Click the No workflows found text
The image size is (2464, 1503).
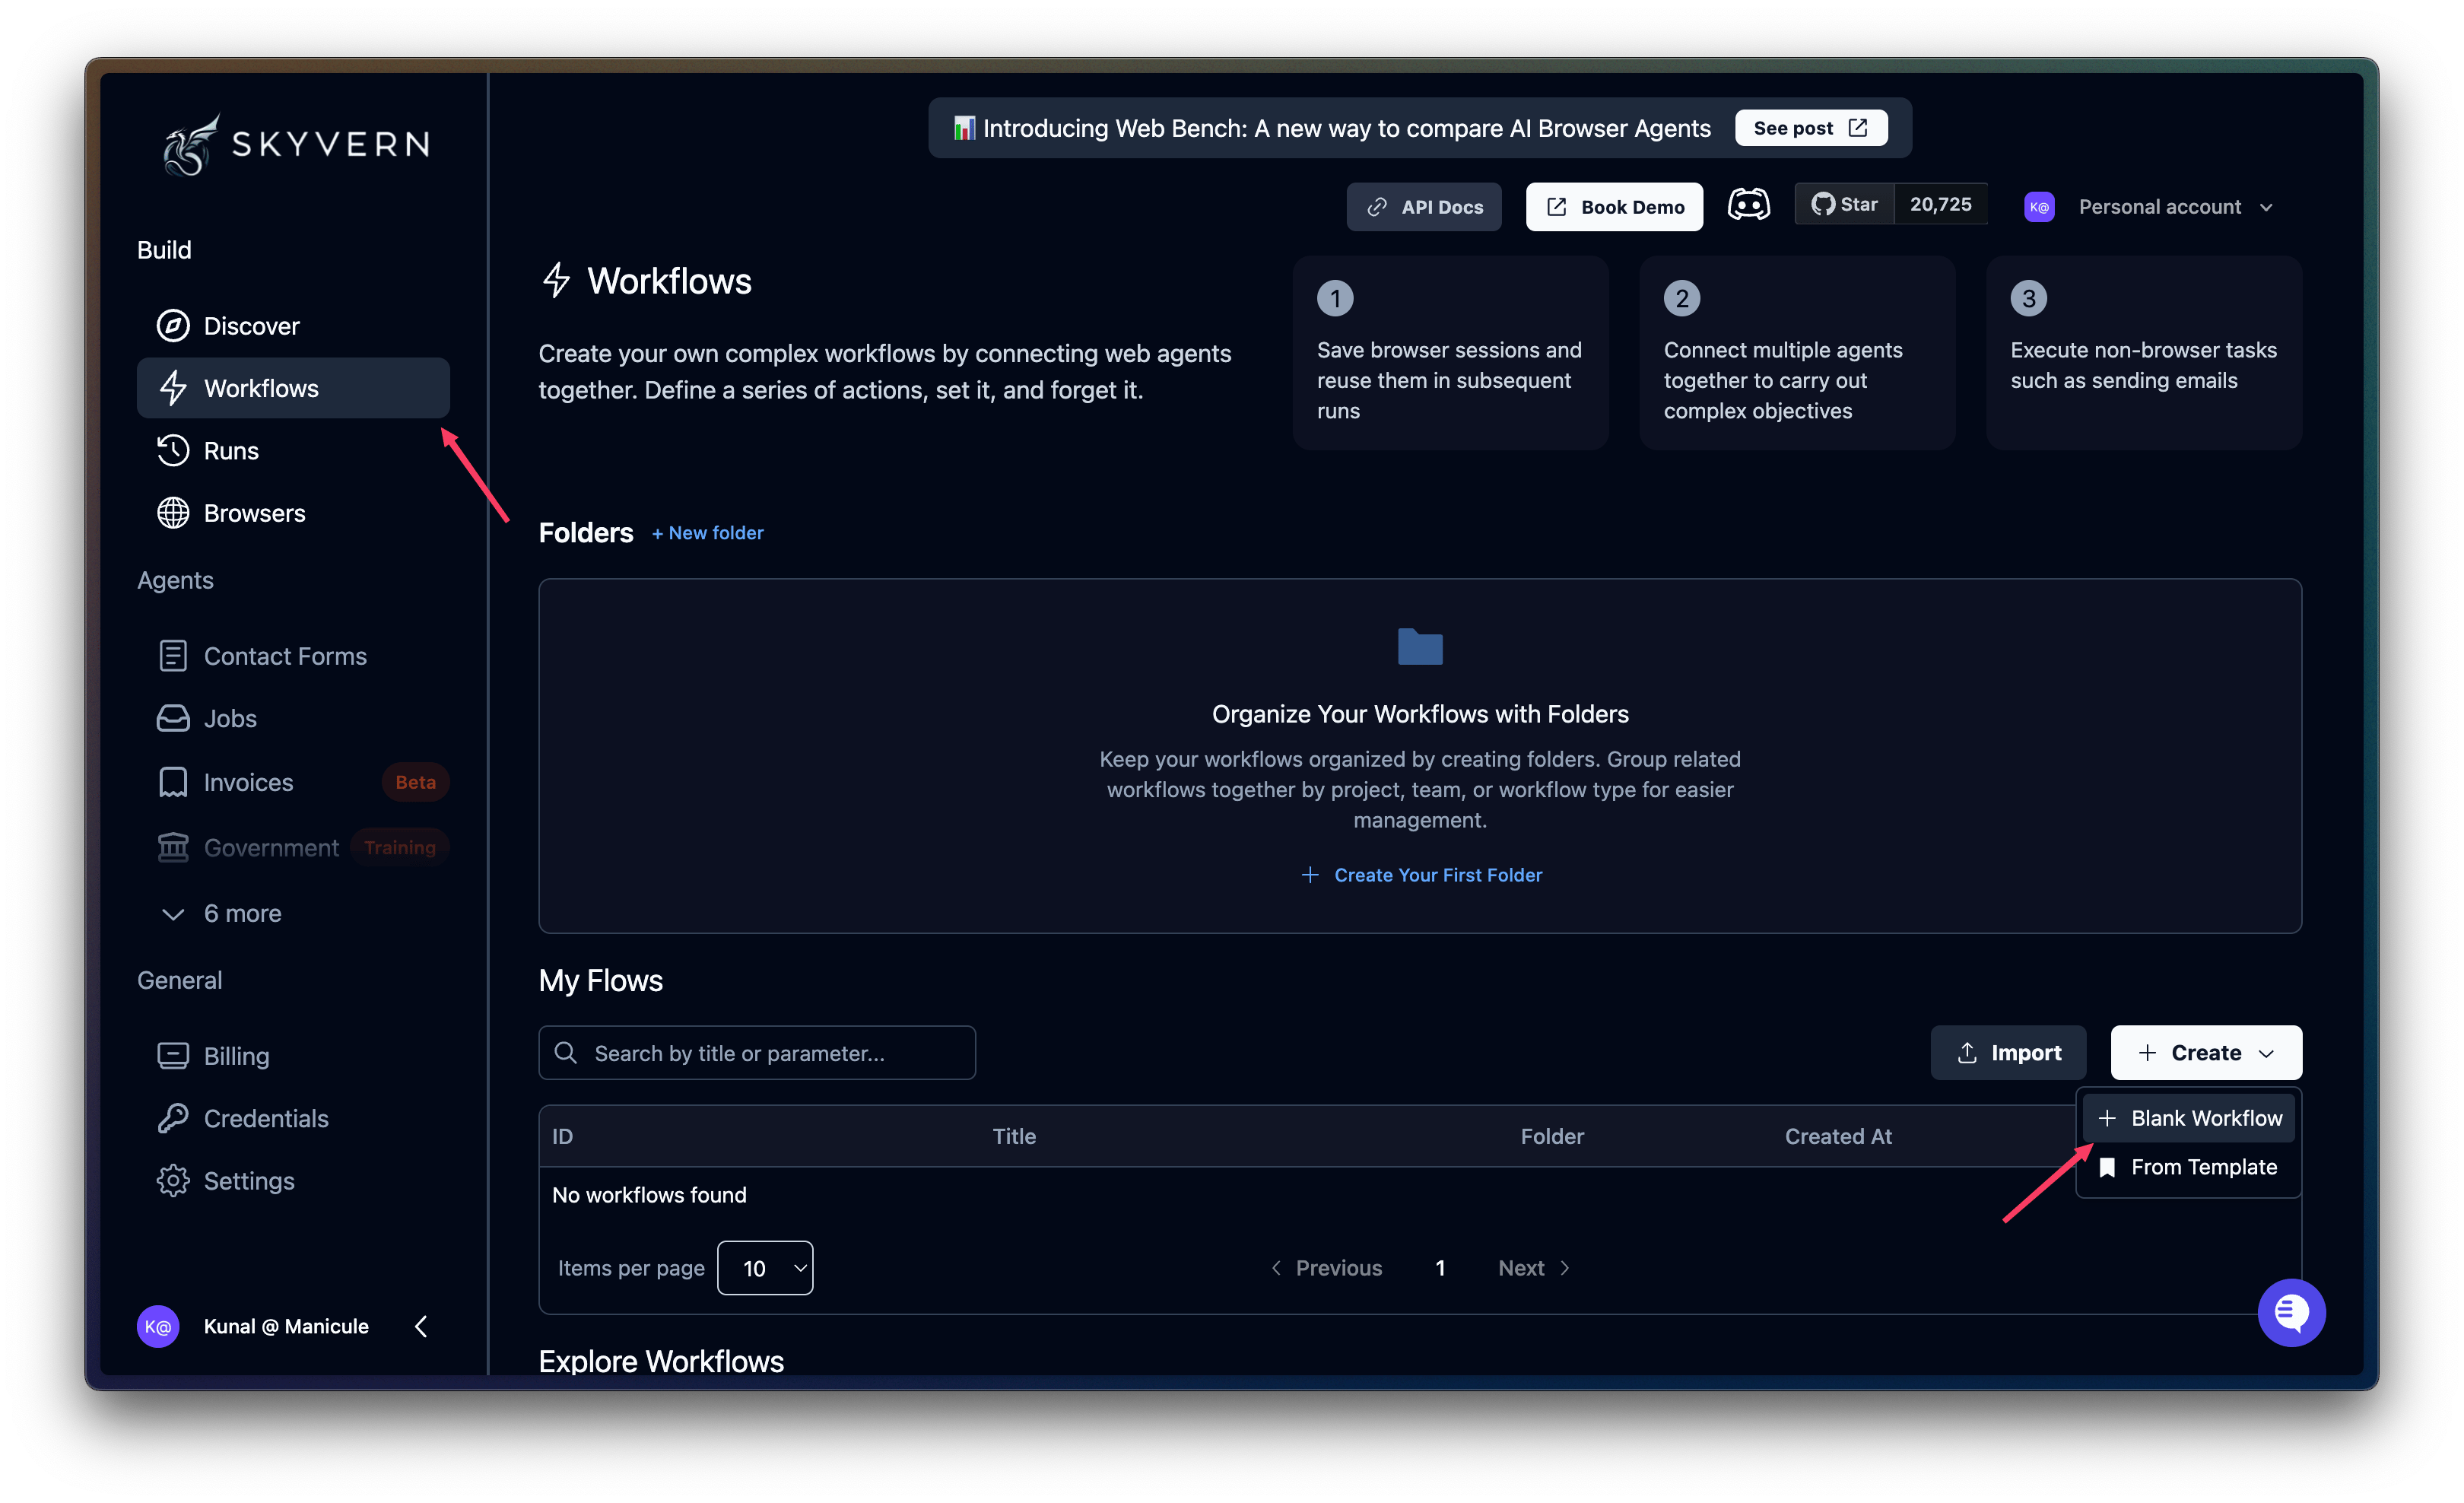tap(649, 1195)
